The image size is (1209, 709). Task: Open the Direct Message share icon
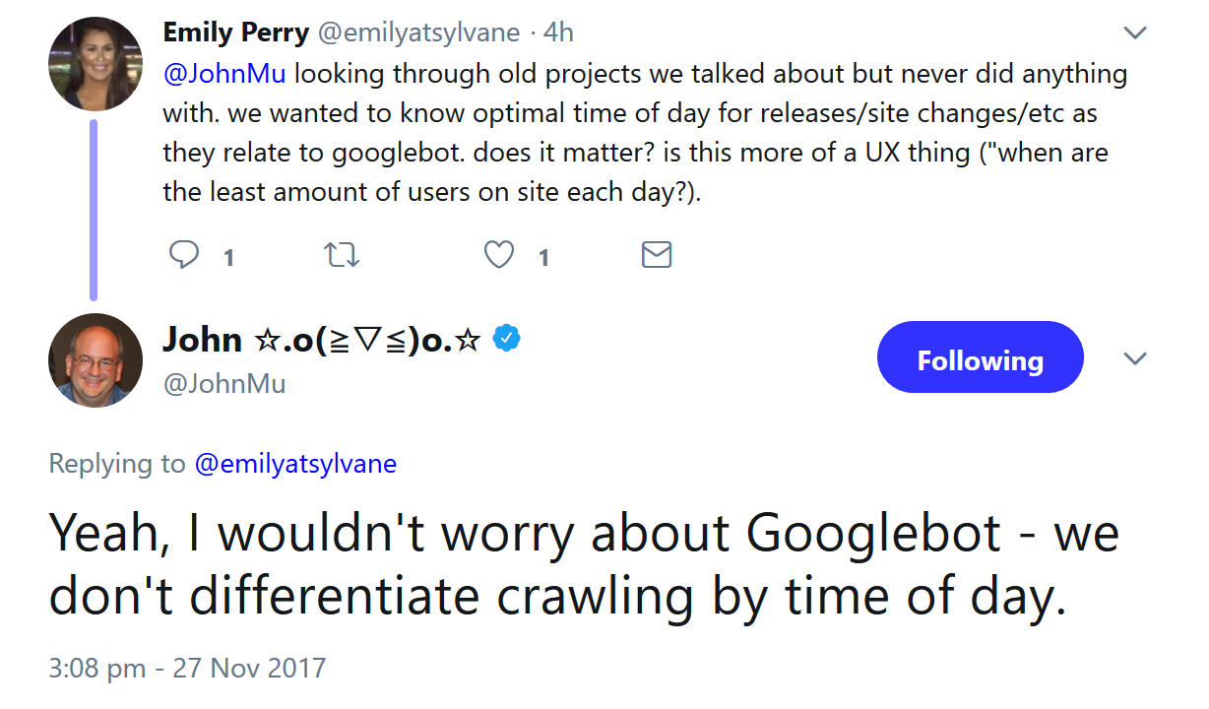coord(657,255)
